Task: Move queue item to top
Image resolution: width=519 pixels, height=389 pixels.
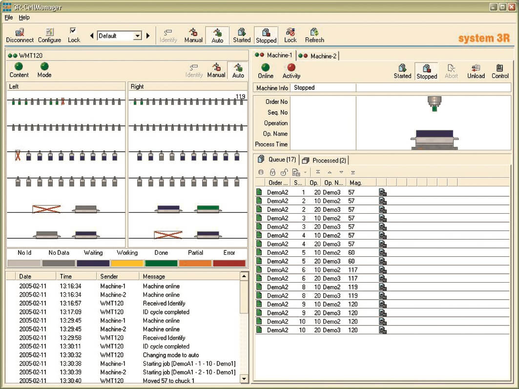Action: [x=318, y=172]
